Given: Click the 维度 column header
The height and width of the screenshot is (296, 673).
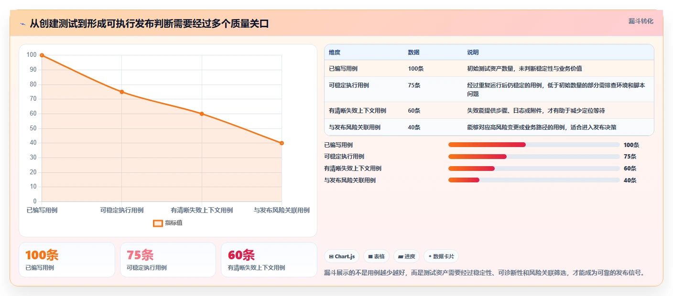Looking at the screenshot, I should [x=335, y=53].
